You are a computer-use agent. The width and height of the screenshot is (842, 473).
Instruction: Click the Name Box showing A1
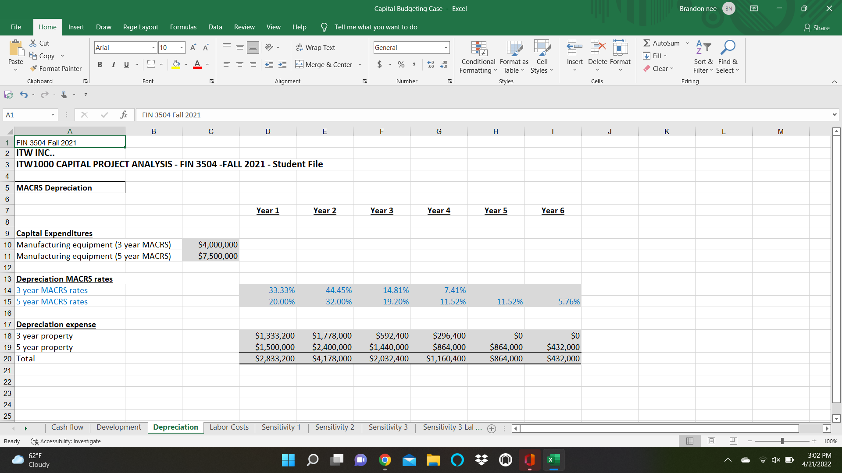(x=26, y=114)
